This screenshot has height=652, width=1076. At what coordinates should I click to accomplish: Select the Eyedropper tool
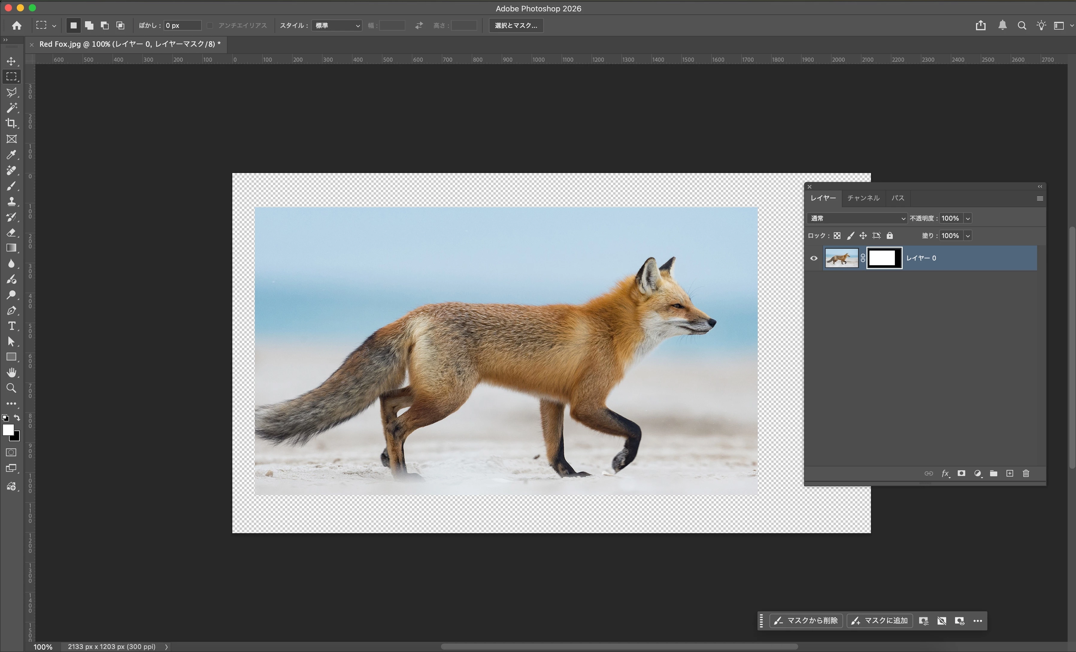11,154
